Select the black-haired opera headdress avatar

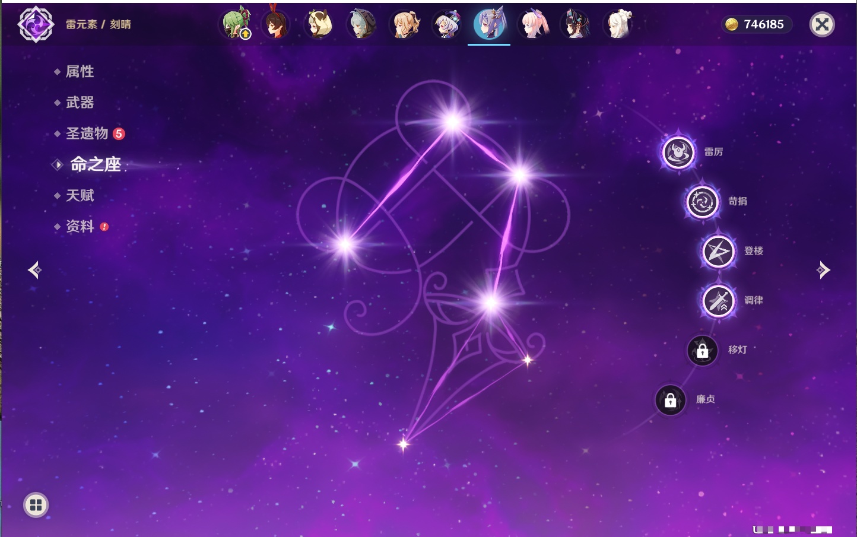click(x=575, y=24)
